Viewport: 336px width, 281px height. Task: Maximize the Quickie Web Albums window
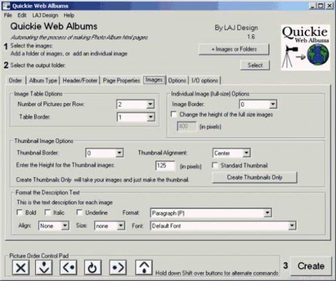tap(321, 6)
